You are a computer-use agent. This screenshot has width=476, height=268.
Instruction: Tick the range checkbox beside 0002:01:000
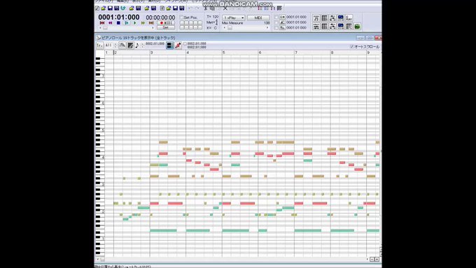[185, 44]
